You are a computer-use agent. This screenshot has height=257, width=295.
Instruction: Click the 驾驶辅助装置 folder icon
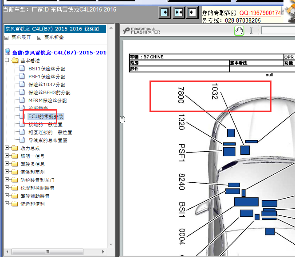coord(15,196)
